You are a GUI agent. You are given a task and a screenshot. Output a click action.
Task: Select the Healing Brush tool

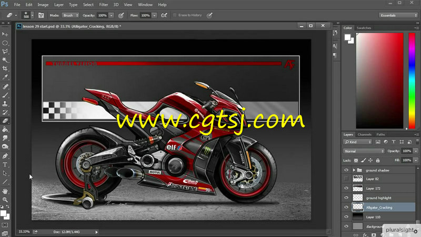(x=5, y=86)
